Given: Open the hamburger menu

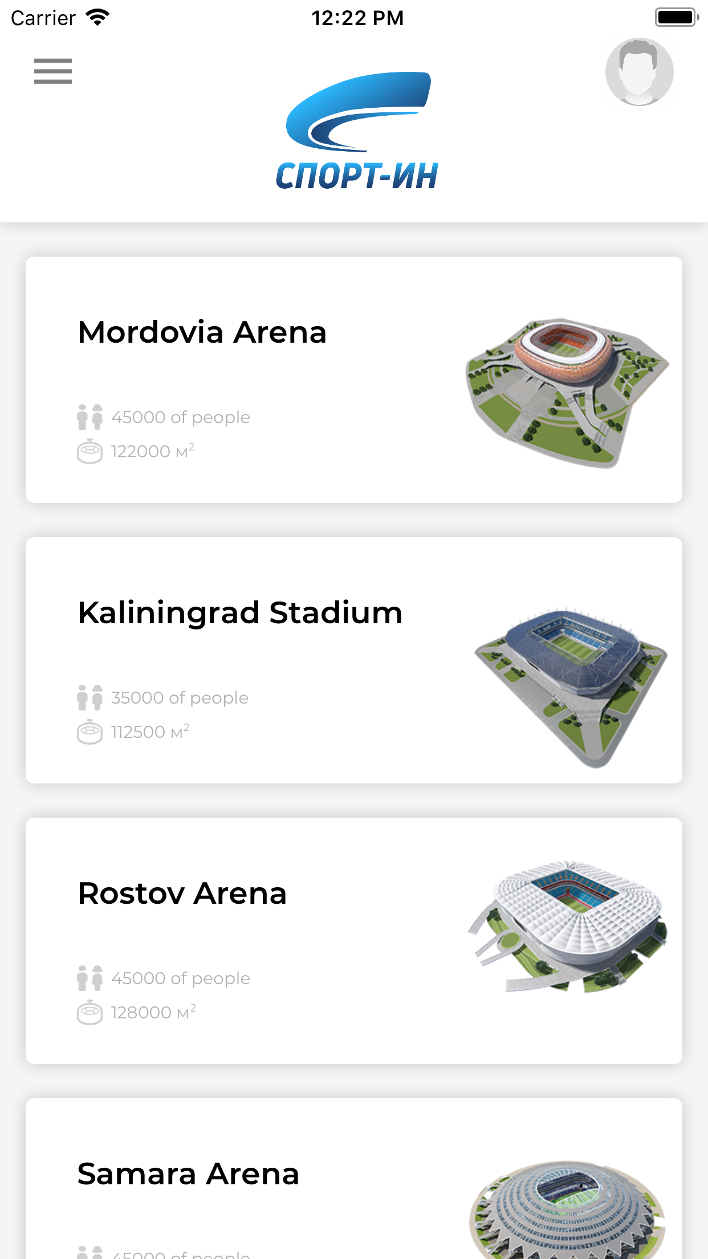Looking at the screenshot, I should tap(53, 71).
